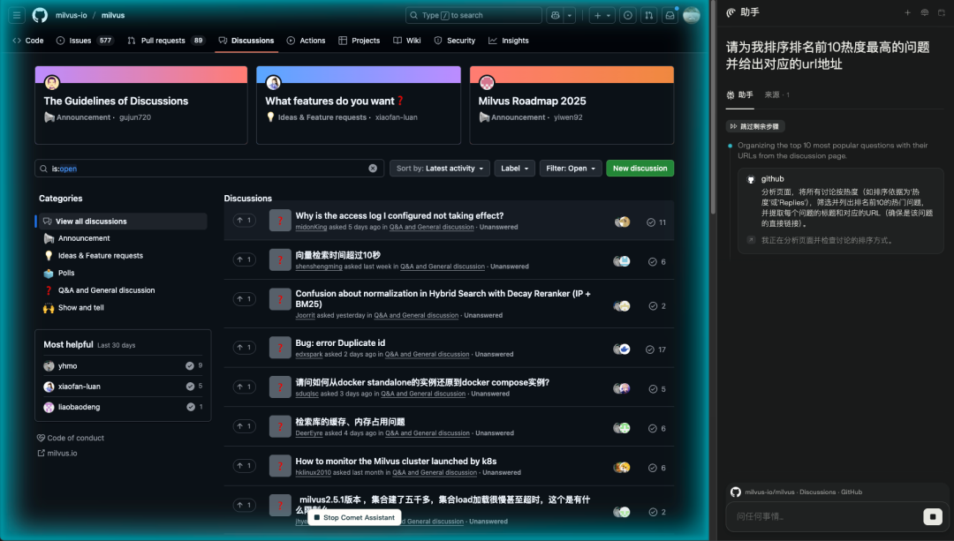Viewport: 954px width, 541px height.
Task: Expand the 'Sort by: Latest activity' dropdown
Action: pos(439,169)
